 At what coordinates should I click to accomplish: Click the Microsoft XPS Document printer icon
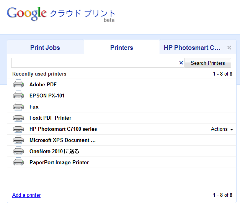(18, 140)
